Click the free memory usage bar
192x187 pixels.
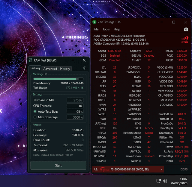pyautogui.click(x=58, y=79)
